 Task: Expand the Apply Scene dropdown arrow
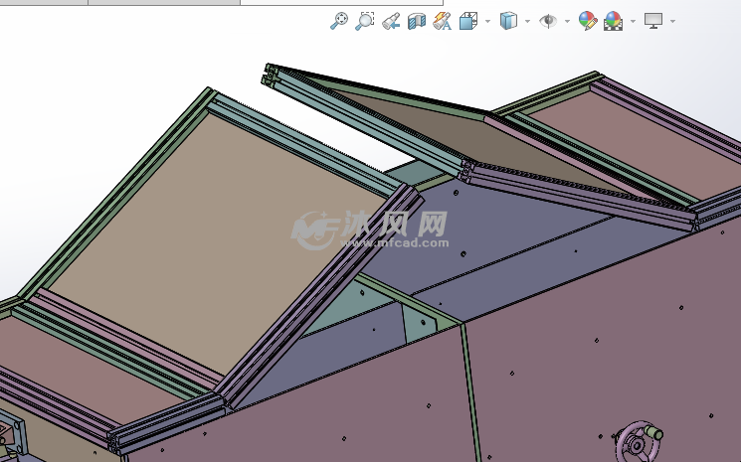633,21
